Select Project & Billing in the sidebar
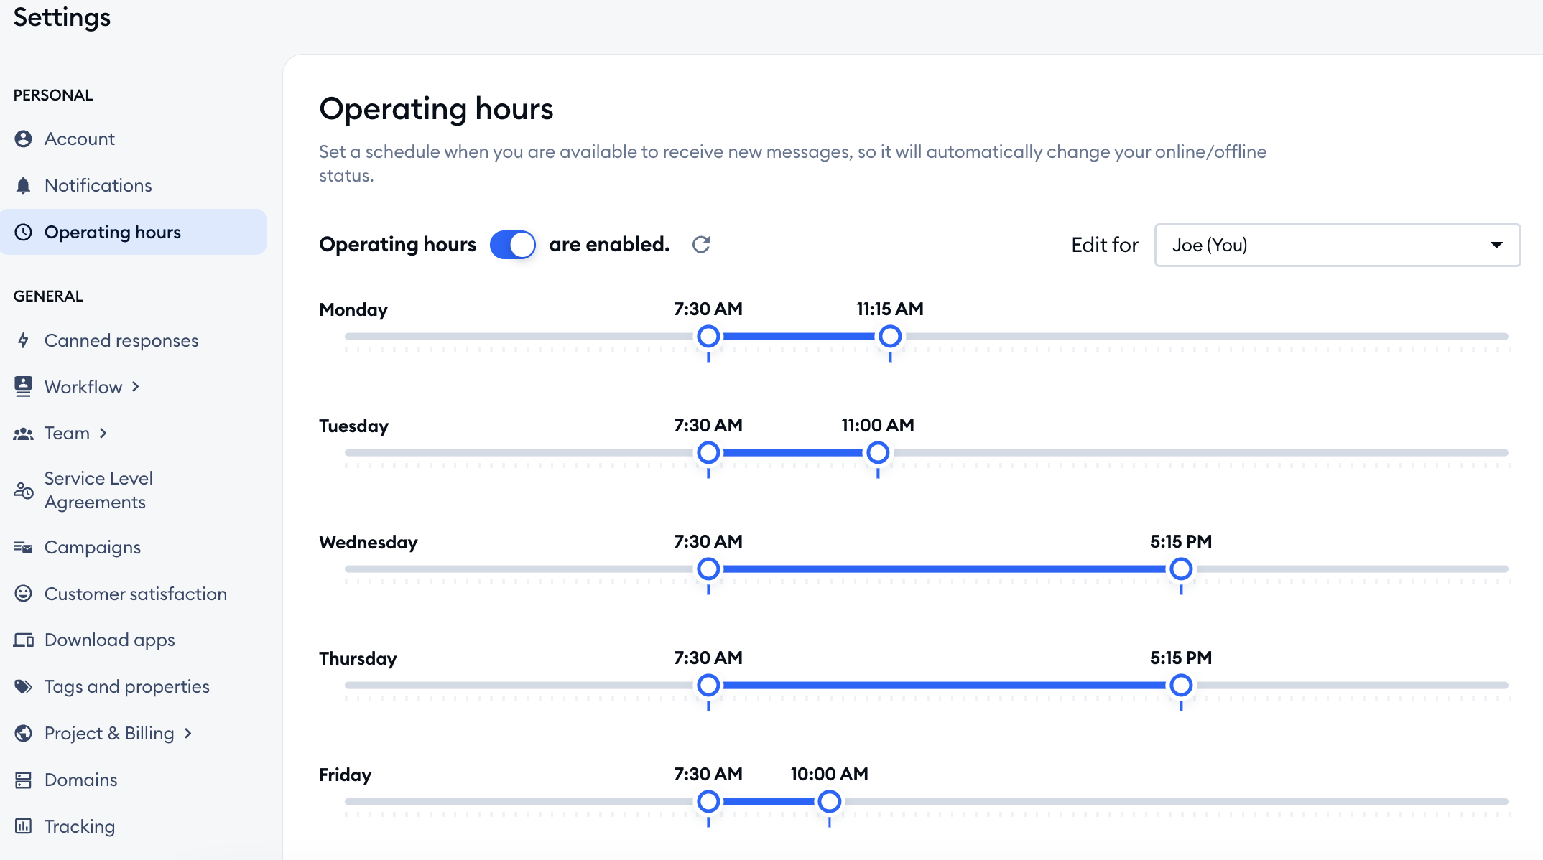 point(108,732)
